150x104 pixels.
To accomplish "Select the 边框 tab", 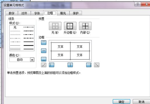I will tap(50, 13).
